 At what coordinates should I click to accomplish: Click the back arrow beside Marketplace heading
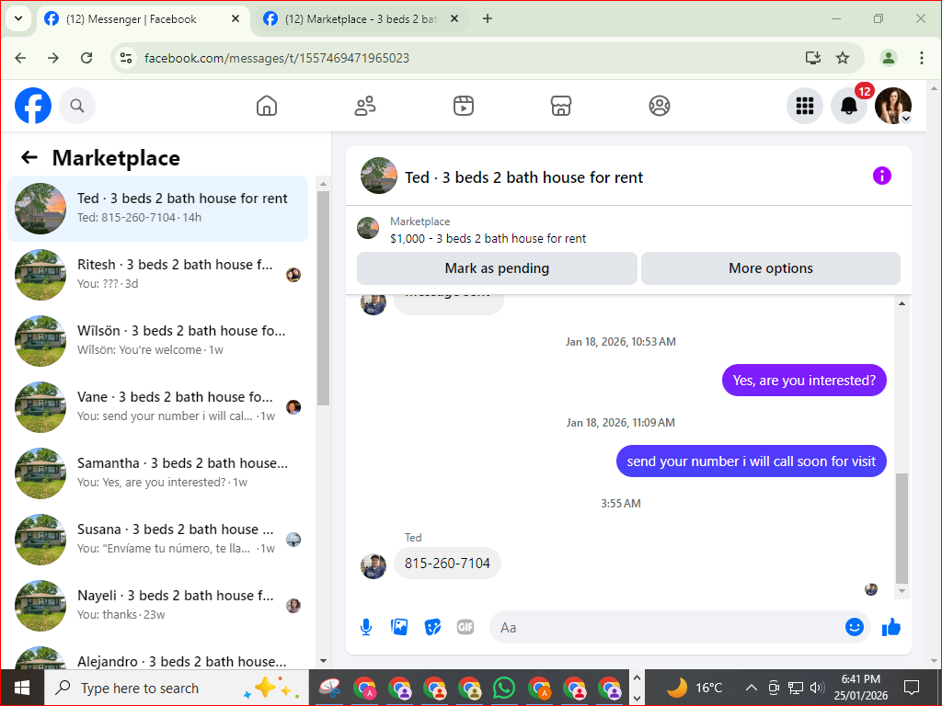coord(29,157)
